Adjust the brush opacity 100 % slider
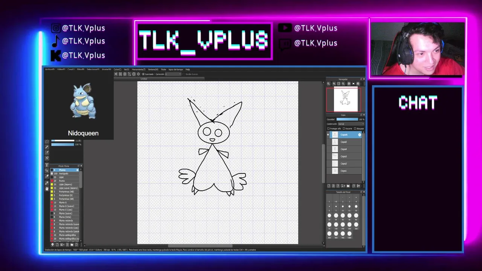This screenshot has width=482, height=271. [63, 145]
